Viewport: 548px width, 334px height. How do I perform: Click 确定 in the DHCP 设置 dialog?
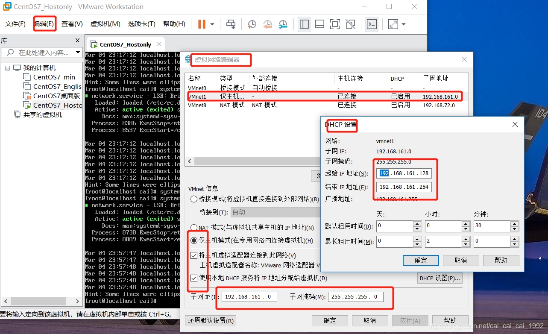pyautogui.click(x=420, y=260)
